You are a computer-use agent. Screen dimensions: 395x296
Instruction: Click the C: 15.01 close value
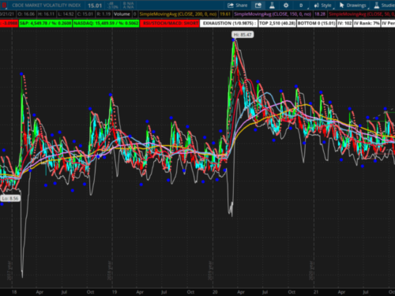coord(85,14)
